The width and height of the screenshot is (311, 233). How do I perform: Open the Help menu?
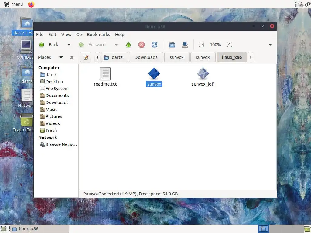120,35
